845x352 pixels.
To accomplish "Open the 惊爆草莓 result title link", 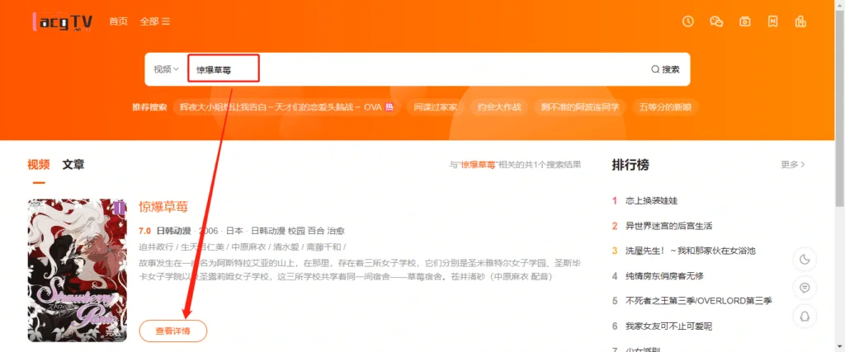I will pyautogui.click(x=163, y=207).
